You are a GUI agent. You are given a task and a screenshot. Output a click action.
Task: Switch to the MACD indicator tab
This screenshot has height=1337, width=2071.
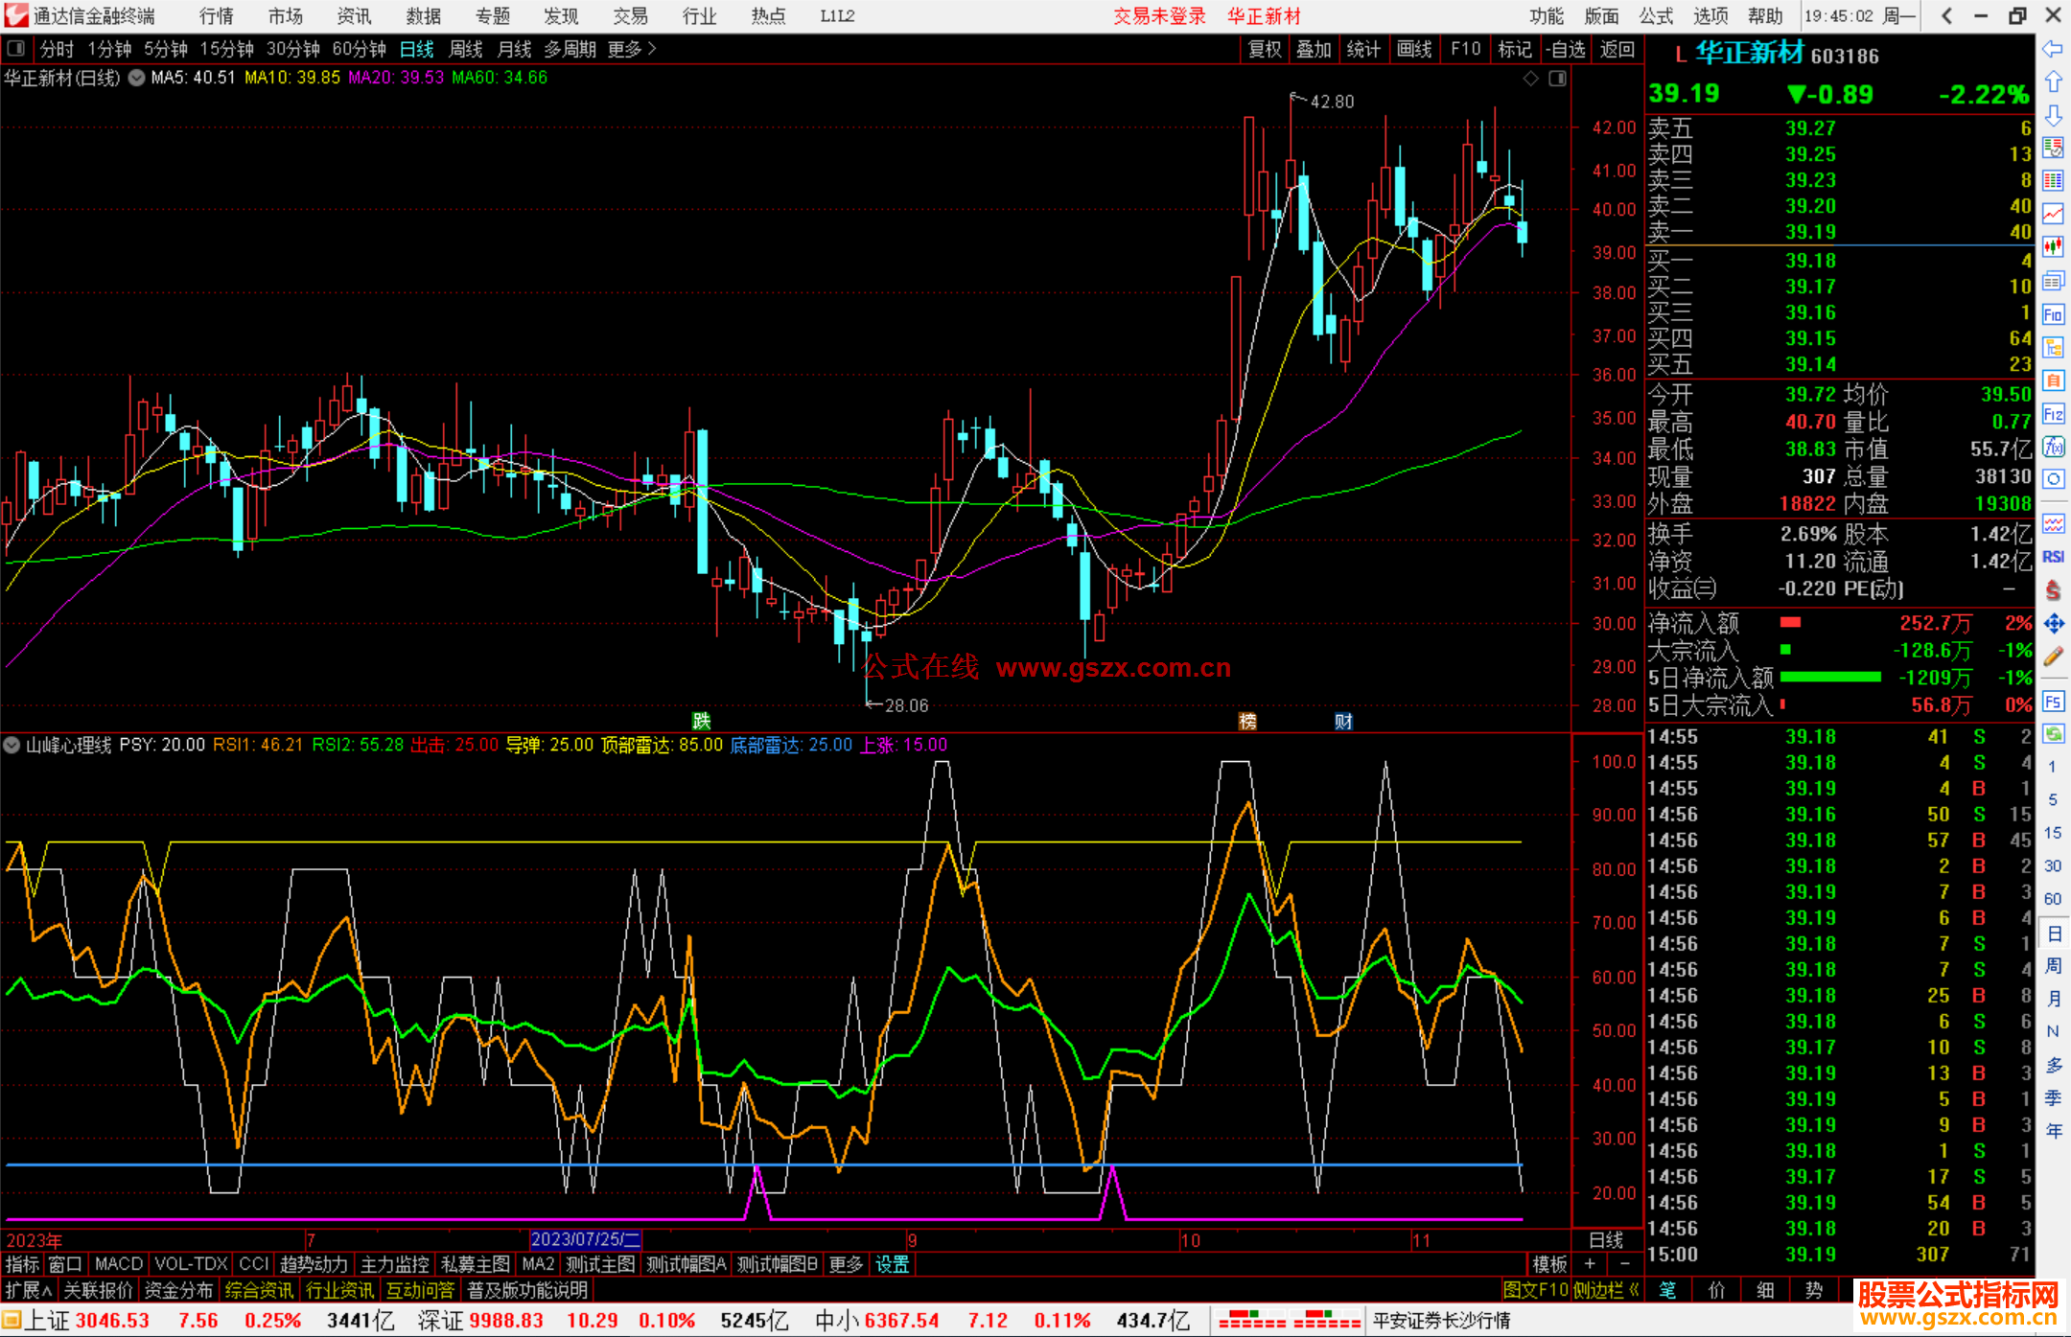pyautogui.click(x=118, y=1264)
